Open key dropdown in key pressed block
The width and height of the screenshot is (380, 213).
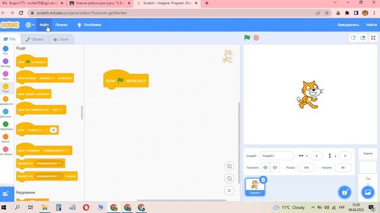[47, 78]
